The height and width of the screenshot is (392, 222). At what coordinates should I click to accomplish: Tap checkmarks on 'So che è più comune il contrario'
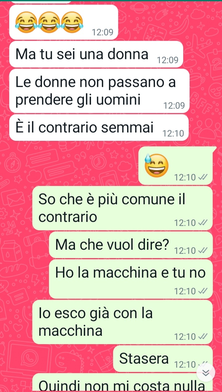[x=202, y=223]
